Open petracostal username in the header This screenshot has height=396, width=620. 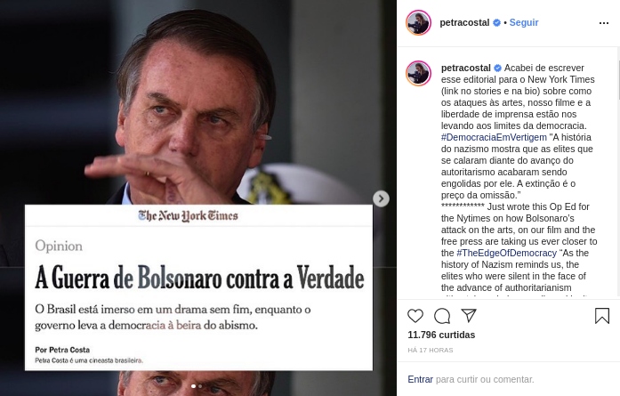point(464,22)
